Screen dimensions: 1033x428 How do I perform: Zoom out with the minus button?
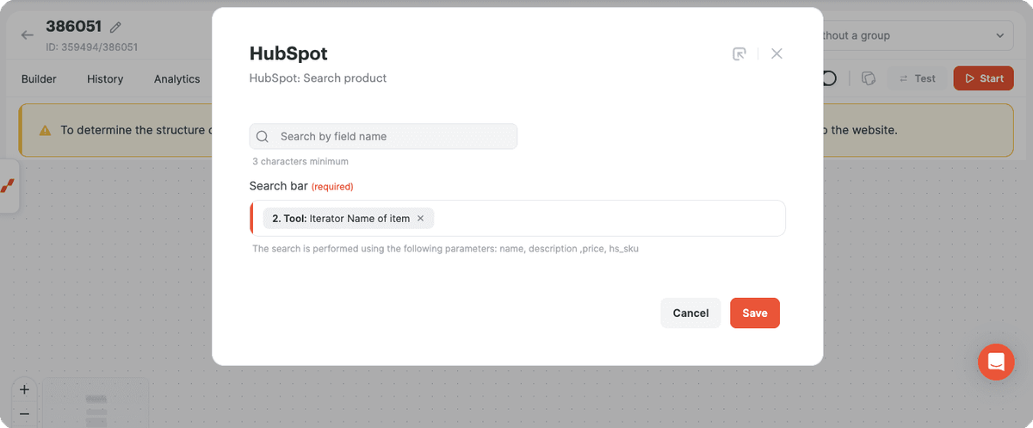pyautogui.click(x=24, y=414)
